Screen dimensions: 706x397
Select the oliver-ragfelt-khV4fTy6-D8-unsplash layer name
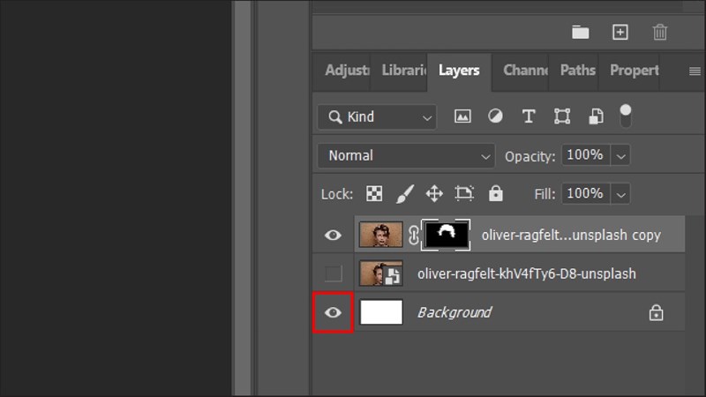(x=526, y=273)
